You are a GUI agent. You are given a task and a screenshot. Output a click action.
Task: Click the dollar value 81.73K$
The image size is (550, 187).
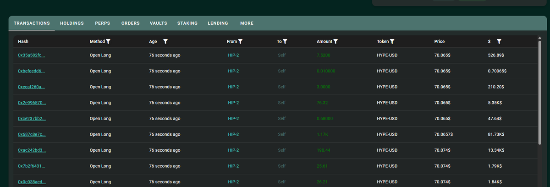[x=496, y=134]
